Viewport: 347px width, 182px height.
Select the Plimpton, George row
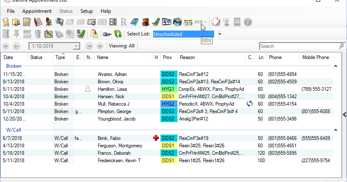167,111
